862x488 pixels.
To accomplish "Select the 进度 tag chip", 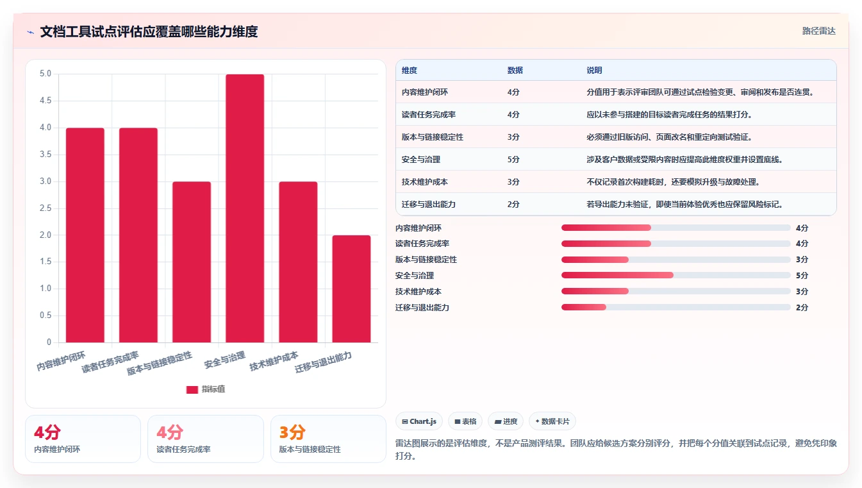I will tap(506, 421).
